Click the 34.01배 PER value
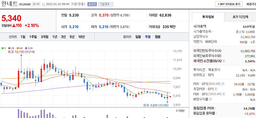Screen dimensions: 256x118 [239, 84]
